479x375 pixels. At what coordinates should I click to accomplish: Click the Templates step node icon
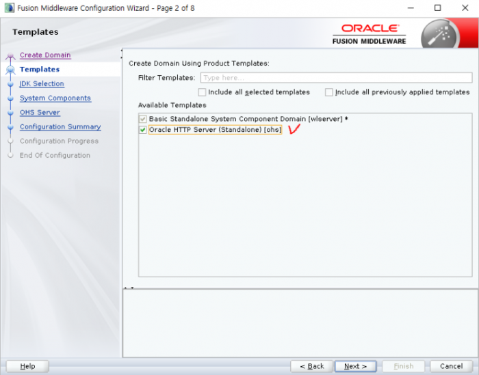(x=10, y=70)
